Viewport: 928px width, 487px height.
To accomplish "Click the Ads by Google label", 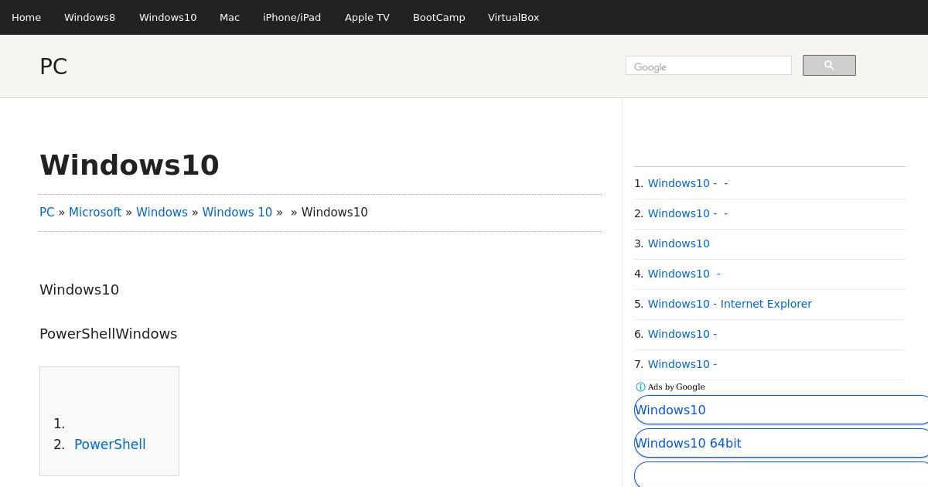I will pos(676,387).
